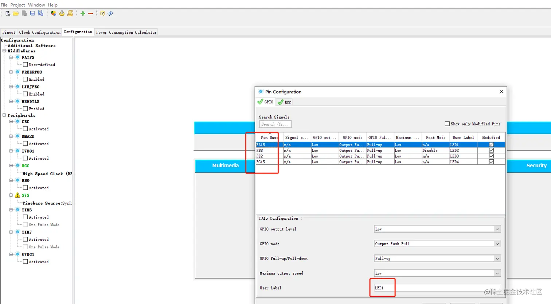Viewport: 551px width, 304px height.
Task: Sort the table by GPIO mode header
Action: pyautogui.click(x=353, y=137)
